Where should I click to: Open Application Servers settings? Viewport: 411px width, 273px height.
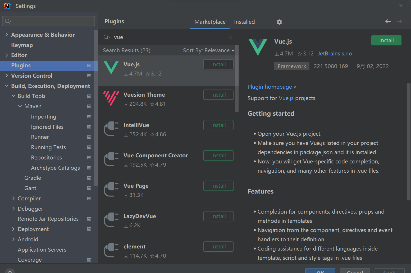(42, 250)
